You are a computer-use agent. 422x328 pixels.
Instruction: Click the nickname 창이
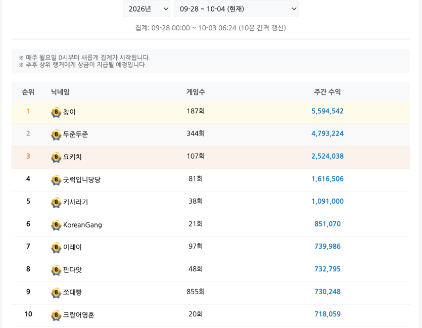(69, 112)
